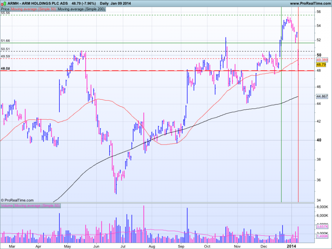Viewport: 332px width, 249px height.
Task: Select Moving average (Simple 200) label
Action: click(81, 9)
